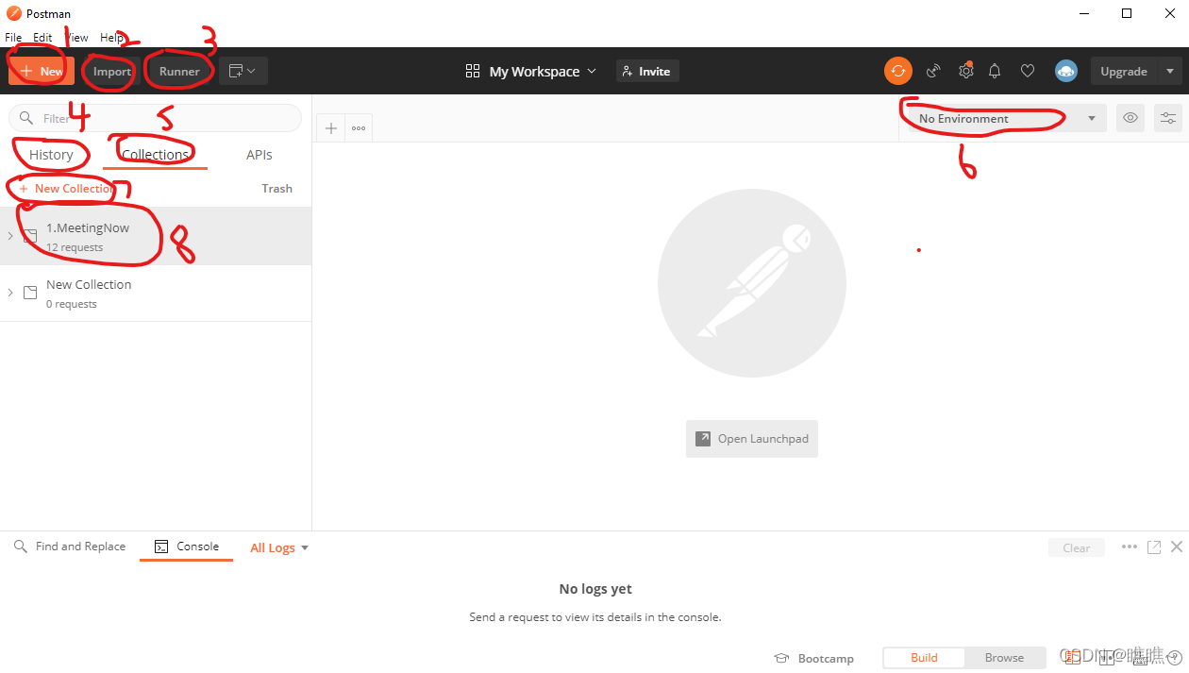Switch to the APIs tab
1189x673 pixels.
(x=260, y=155)
